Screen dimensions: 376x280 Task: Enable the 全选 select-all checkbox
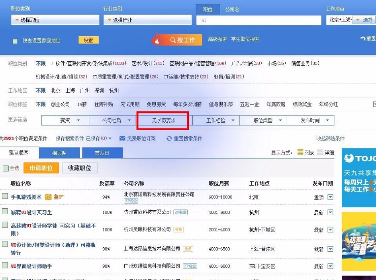pyautogui.click(x=6, y=168)
